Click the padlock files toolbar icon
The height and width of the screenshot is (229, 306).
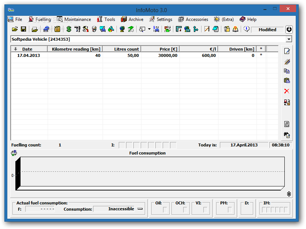click(x=227, y=29)
